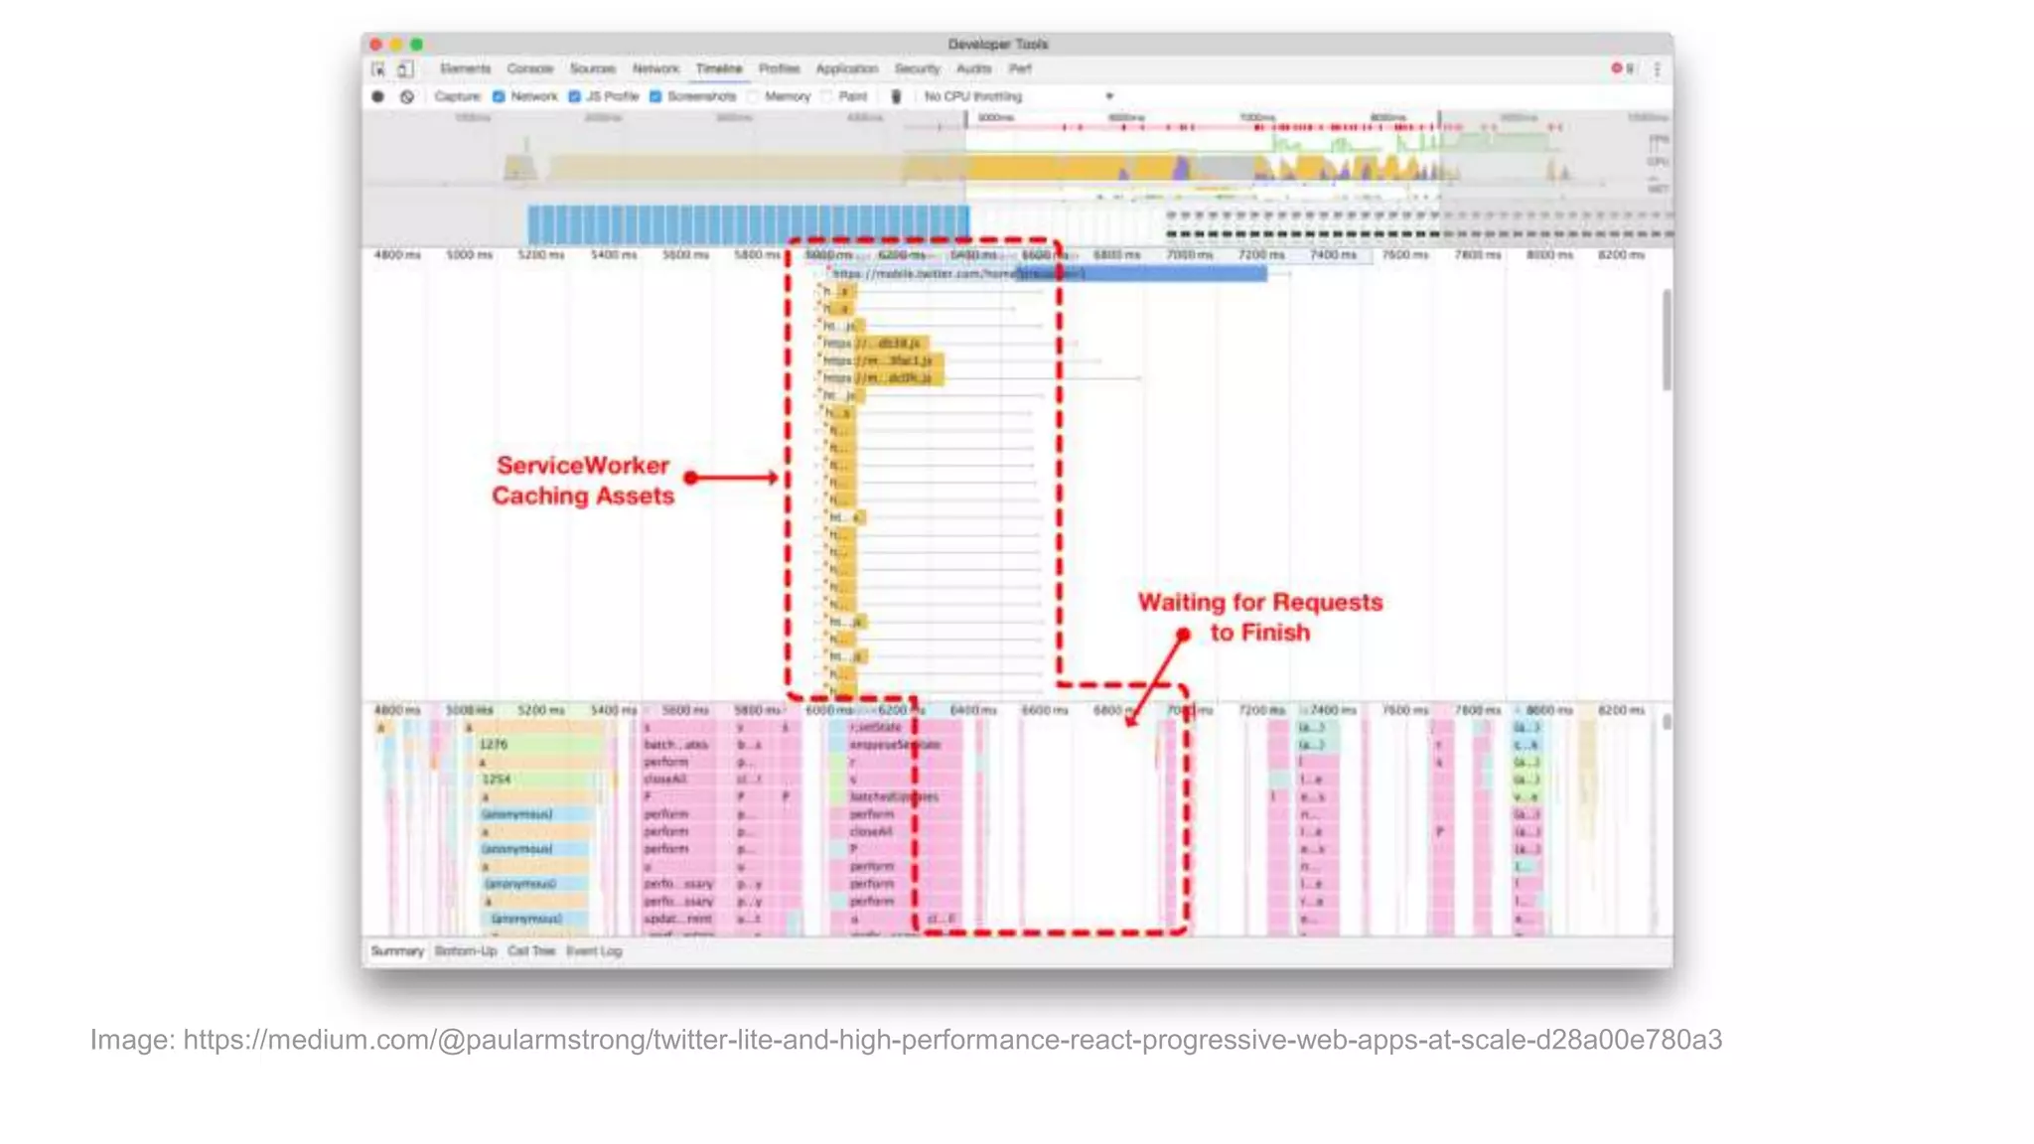This screenshot has height=1144, width=2034.
Task: Uncheck the Network capture checkbox
Action: (x=500, y=97)
